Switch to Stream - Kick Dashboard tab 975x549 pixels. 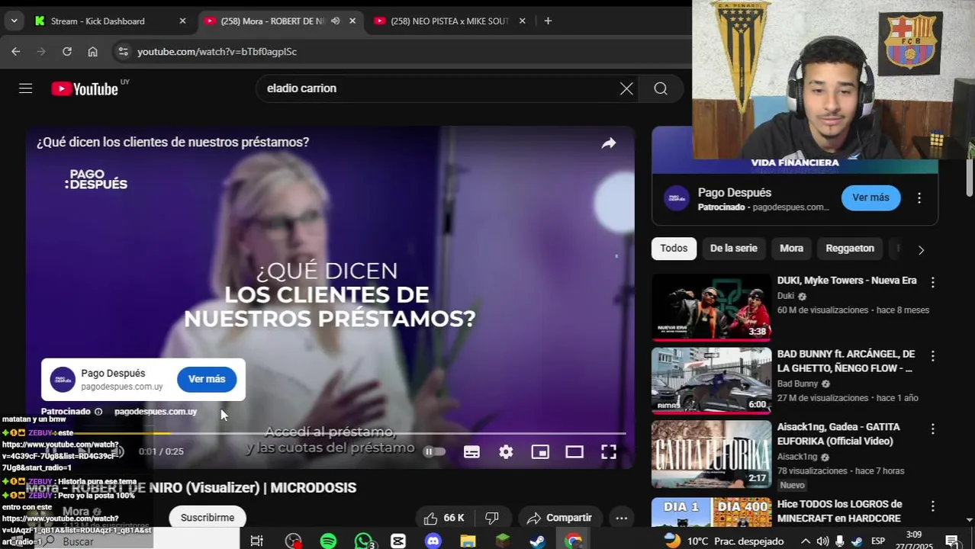[111, 21]
